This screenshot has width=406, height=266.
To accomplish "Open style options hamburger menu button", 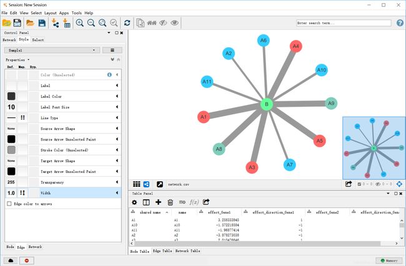I will 112,50.
